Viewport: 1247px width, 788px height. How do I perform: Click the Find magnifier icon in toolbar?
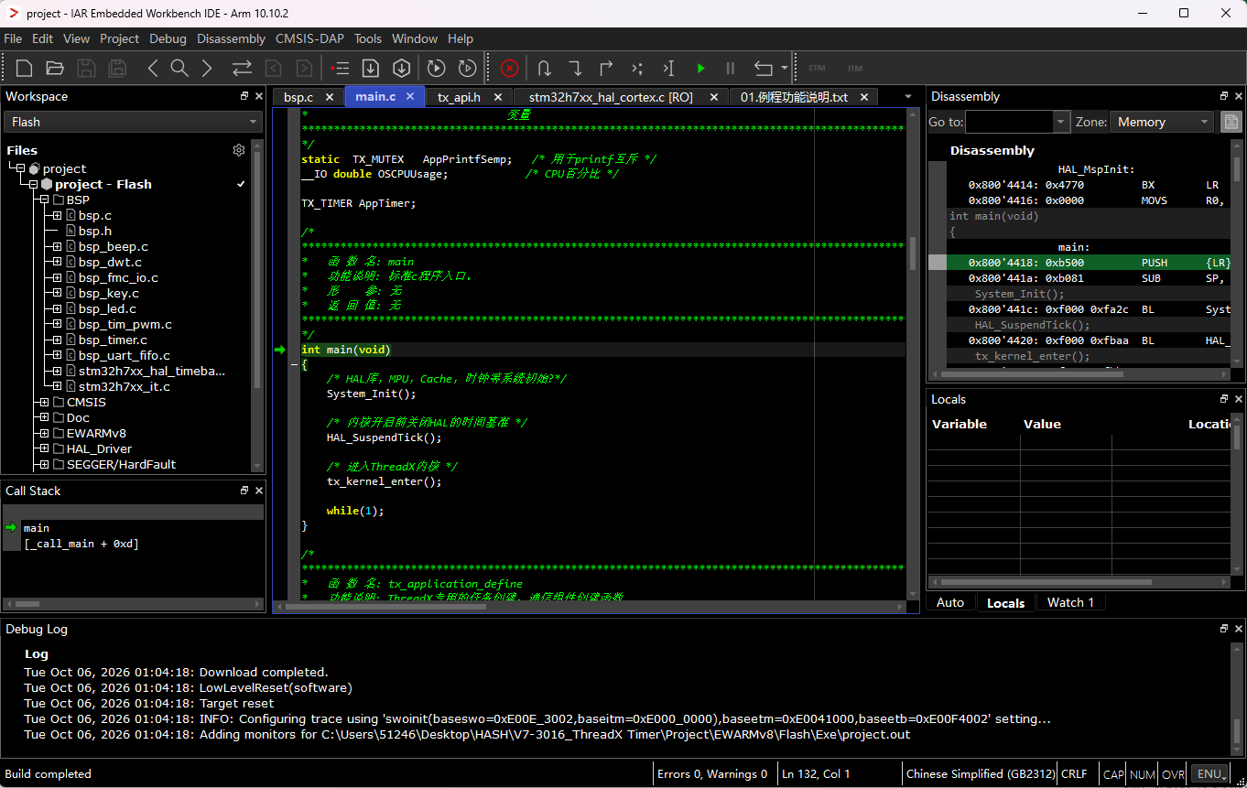click(x=179, y=68)
